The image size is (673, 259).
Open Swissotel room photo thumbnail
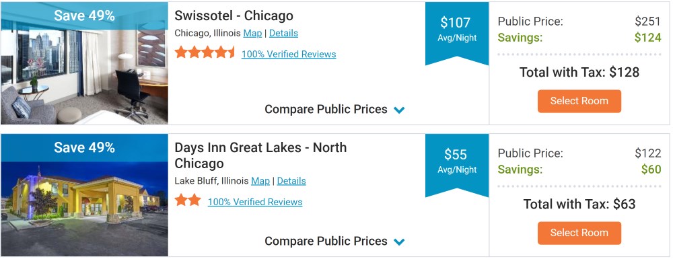pos(84,63)
